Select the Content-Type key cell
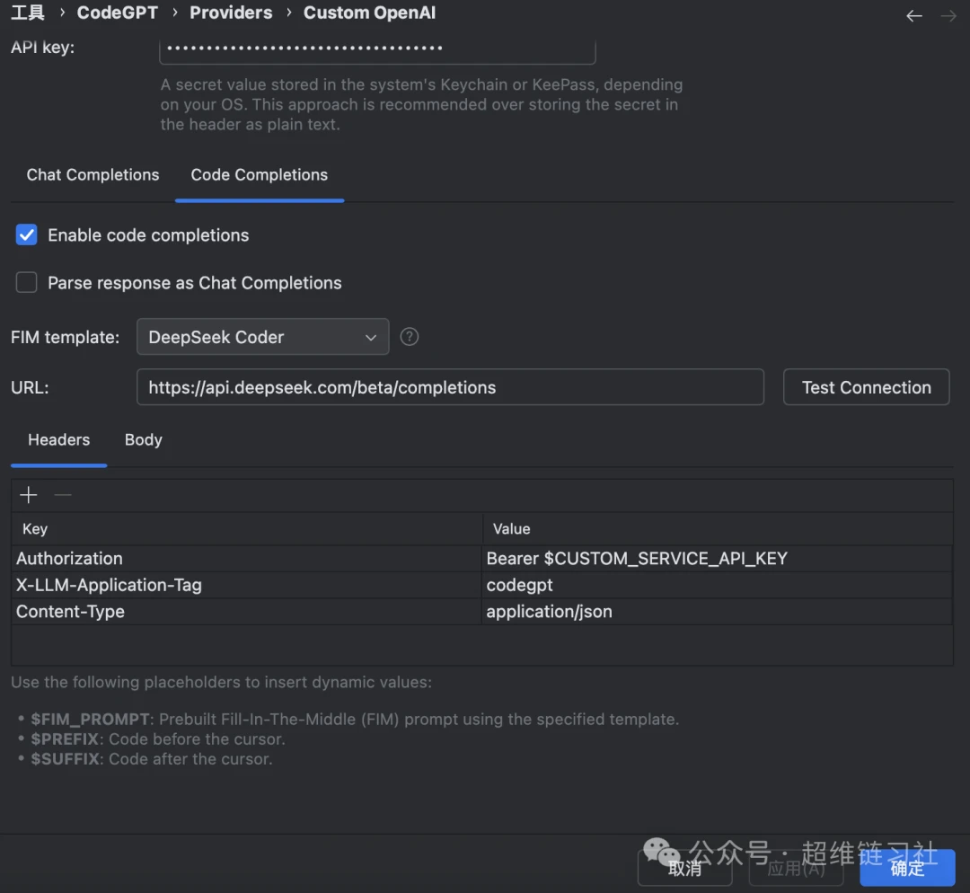The height and width of the screenshot is (893, 970). [247, 612]
